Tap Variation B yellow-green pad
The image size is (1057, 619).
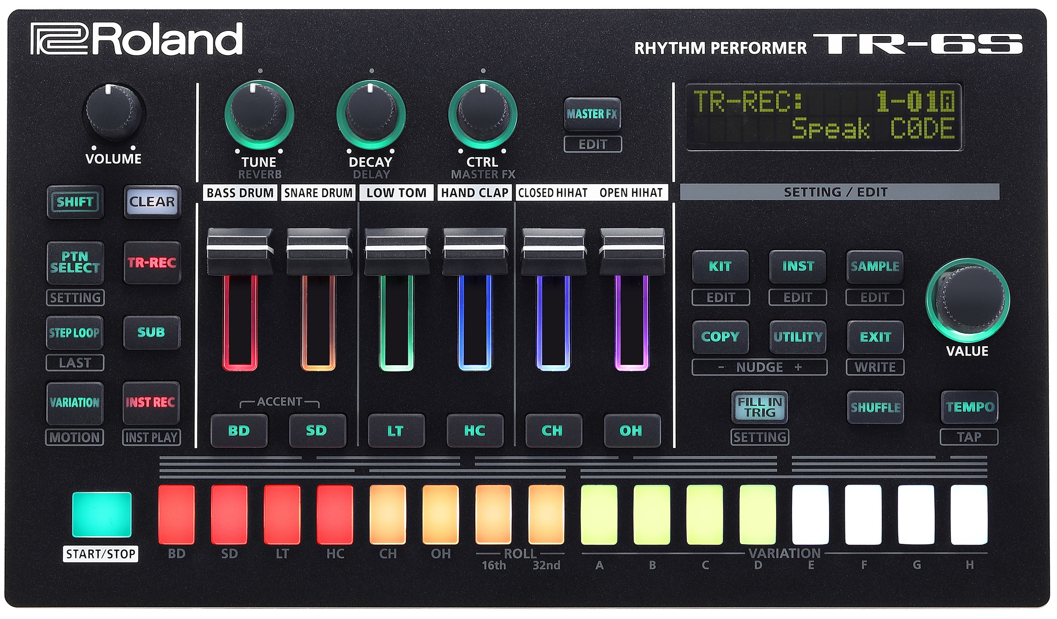652,515
